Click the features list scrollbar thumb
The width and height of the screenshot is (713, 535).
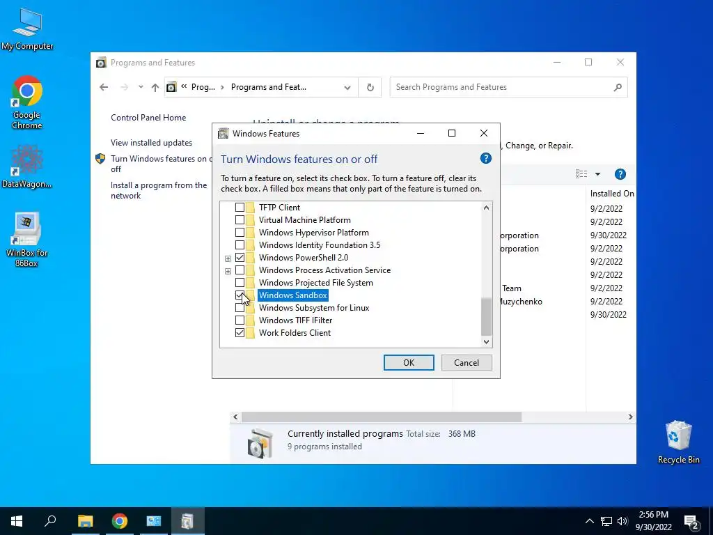tap(486, 317)
